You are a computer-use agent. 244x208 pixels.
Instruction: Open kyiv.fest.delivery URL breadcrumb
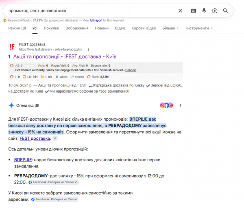[x=50, y=50]
